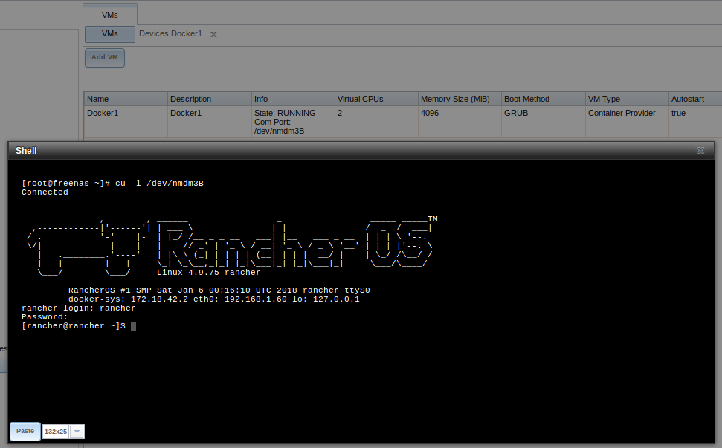Click the VM Type column header
Screen dimensions: 722x448
coord(627,99)
